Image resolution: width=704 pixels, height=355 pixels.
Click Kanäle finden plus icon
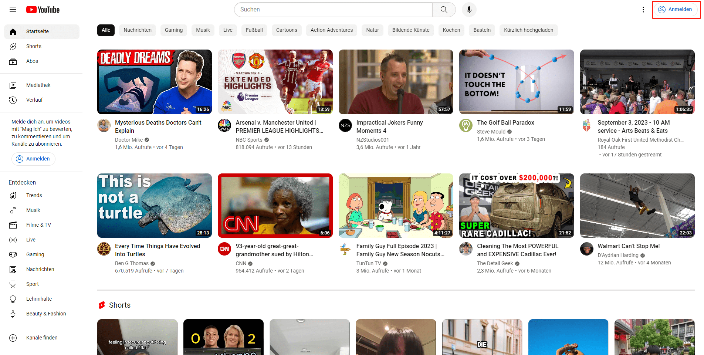(13, 338)
